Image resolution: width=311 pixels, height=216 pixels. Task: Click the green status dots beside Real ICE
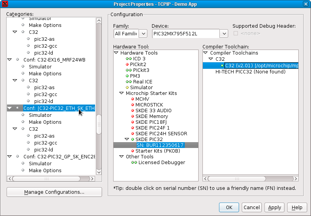[x=129, y=82]
